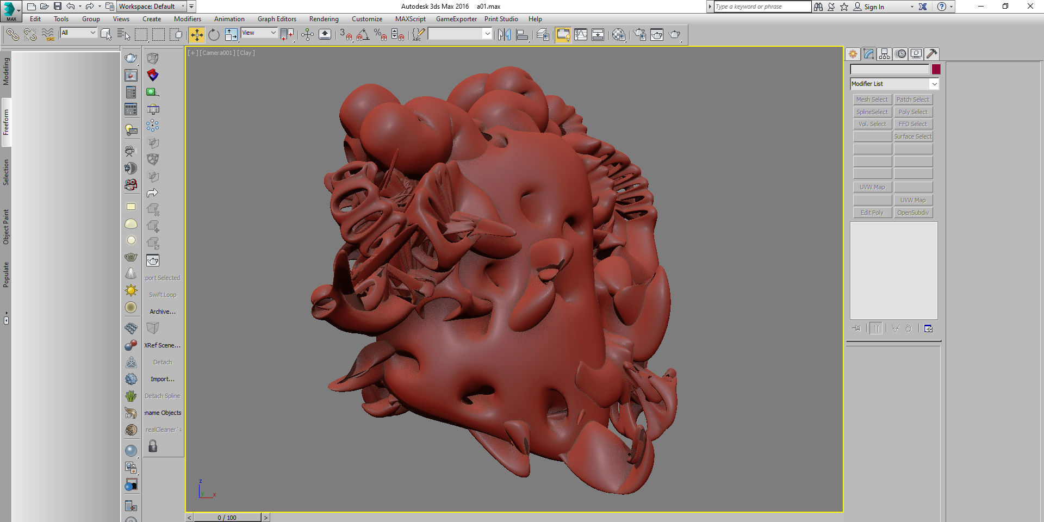Viewport: 1044px width, 522px height.
Task: Click the Align tool icon
Action: pyautogui.click(x=522, y=35)
